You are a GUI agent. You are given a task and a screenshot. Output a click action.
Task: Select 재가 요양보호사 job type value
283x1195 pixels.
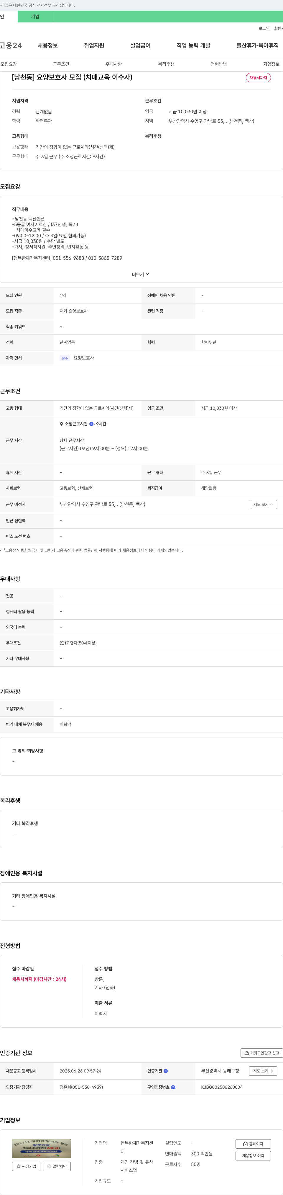pos(74,311)
